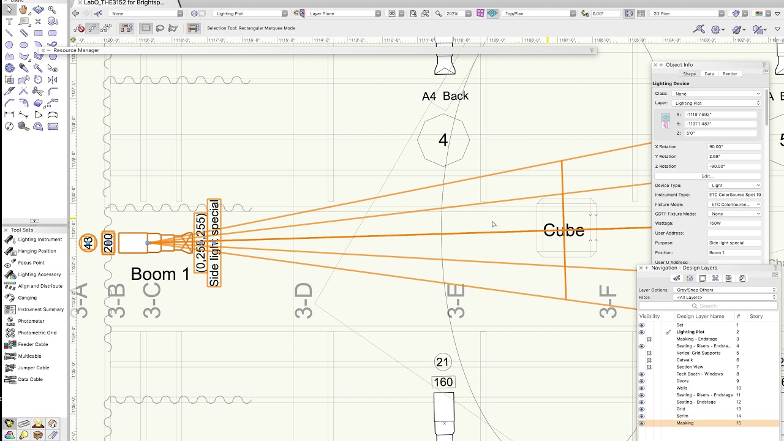The image size is (784, 441).
Task: Open the Filter All Layers dropdown
Action: [725, 297]
